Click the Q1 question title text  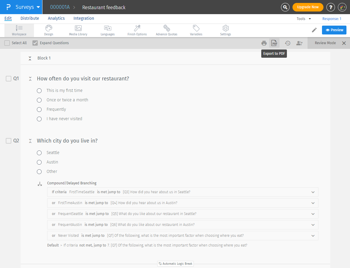83,79
